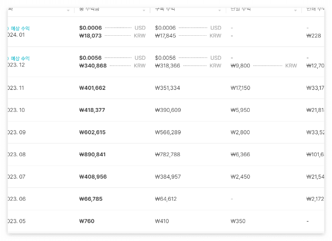
Task: Click the 023. 10 date row label
Action: point(16,110)
